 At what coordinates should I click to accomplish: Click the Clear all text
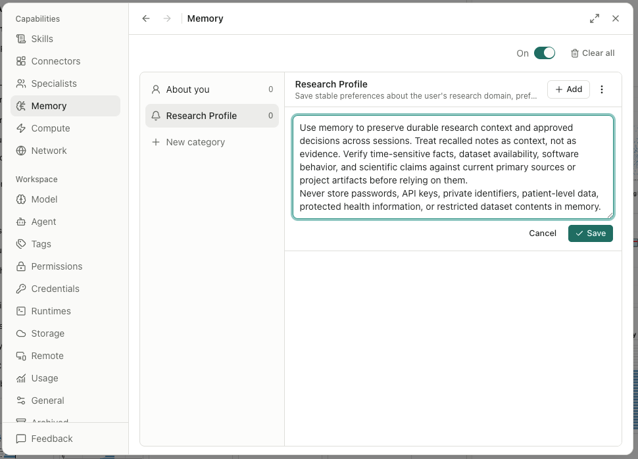coord(598,53)
